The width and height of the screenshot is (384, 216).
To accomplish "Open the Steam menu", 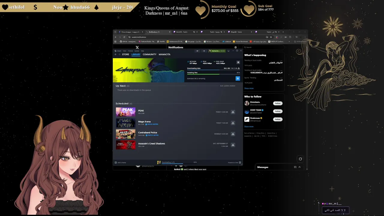I will click(118, 51).
